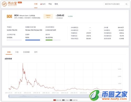Click the No.5 market rank badge

48,16
